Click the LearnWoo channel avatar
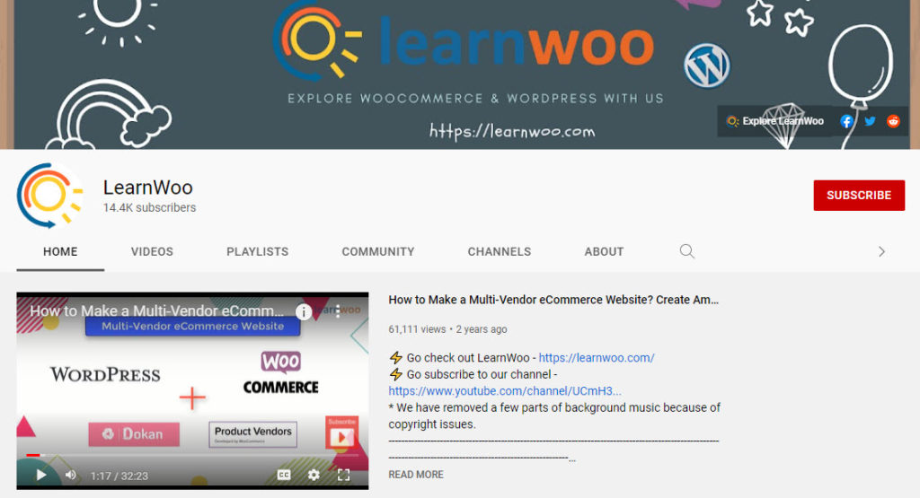 49,196
